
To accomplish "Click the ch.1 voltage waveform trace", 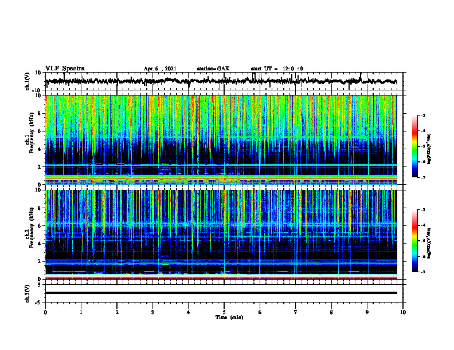I will [x=221, y=81].
